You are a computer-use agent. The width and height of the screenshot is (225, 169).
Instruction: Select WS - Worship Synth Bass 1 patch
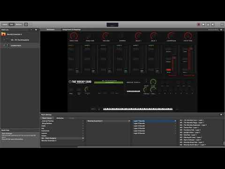[193, 145]
